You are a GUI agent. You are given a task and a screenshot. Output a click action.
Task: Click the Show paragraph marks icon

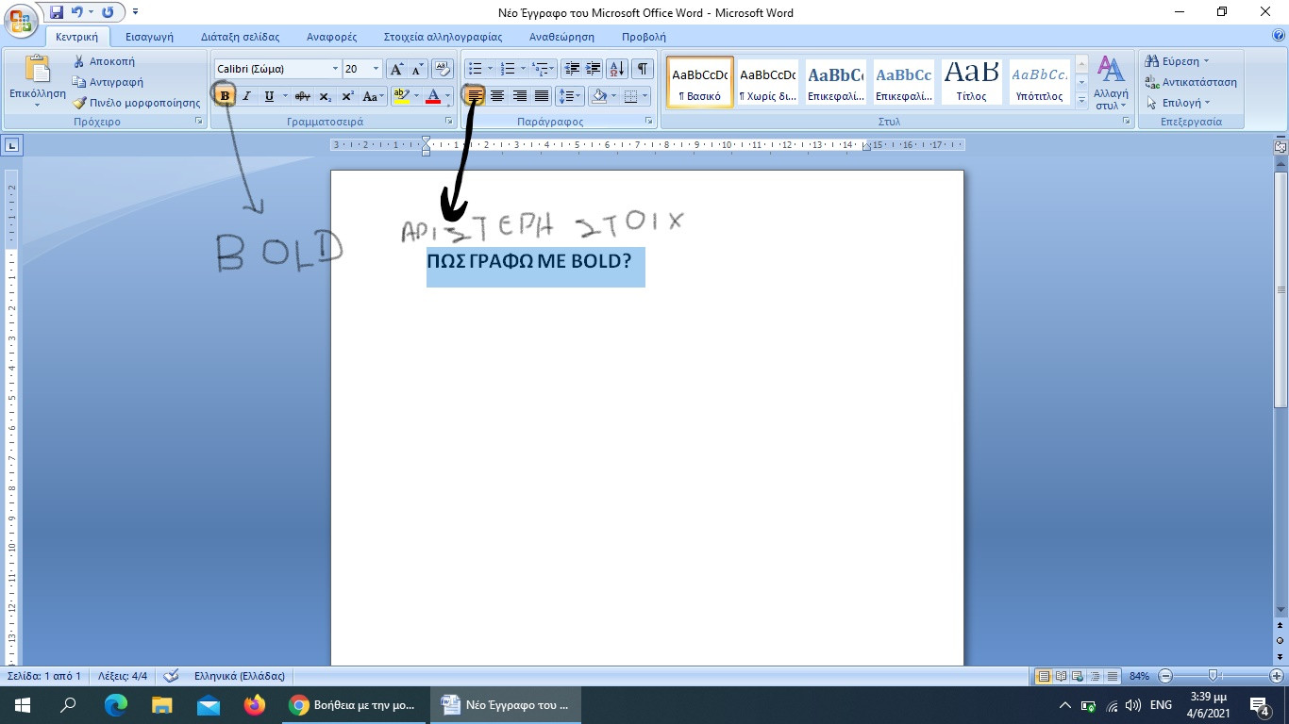[x=643, y=69]
